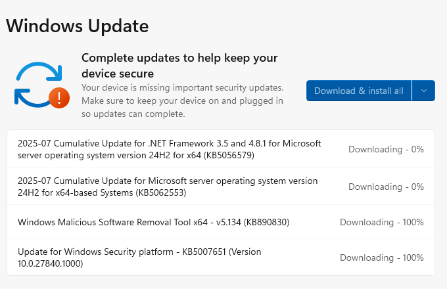The width and height of the screenshot is (447, 289).
Task: Select the .NET Framework 3.5 and 4.8.1 update row
Action: [x=169, y=149]
